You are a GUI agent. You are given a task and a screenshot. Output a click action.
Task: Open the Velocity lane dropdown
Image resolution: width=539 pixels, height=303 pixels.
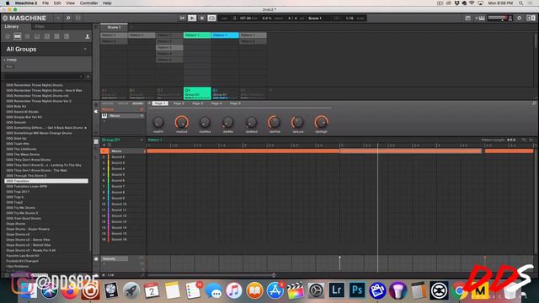115,258
